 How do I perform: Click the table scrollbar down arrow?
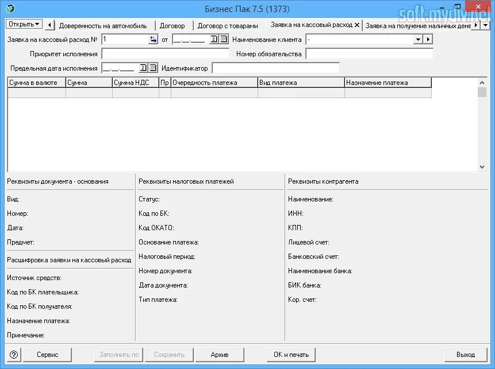click(x=482, y=167)
